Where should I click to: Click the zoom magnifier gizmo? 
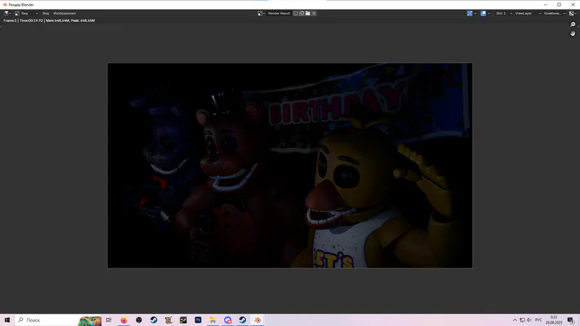(x=573, y=24)
